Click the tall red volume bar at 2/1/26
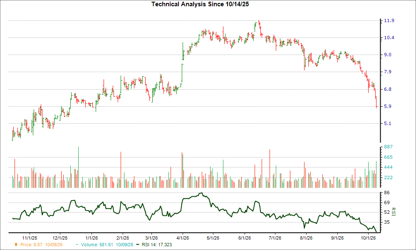This screenshot has height=250, width=416. pos(121,170)
